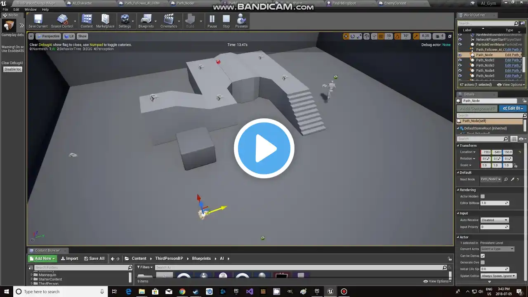
Task: Select Path_Node2 in the World Outliner
Action: pos(485,60)
